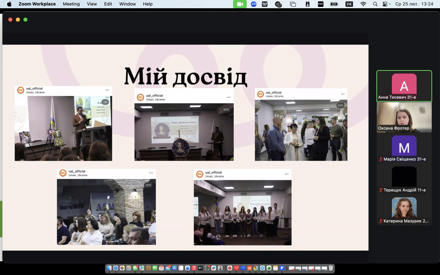Open Control Center in menu bar
Image resolution: width=440 pixels, height=275 pixels.
(x=385, y=4)
